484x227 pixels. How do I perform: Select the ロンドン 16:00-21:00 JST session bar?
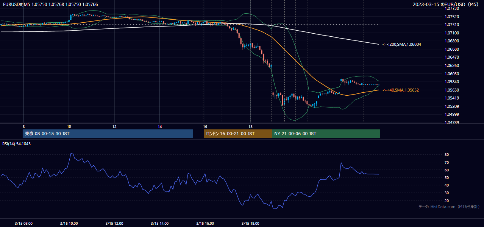238,134
